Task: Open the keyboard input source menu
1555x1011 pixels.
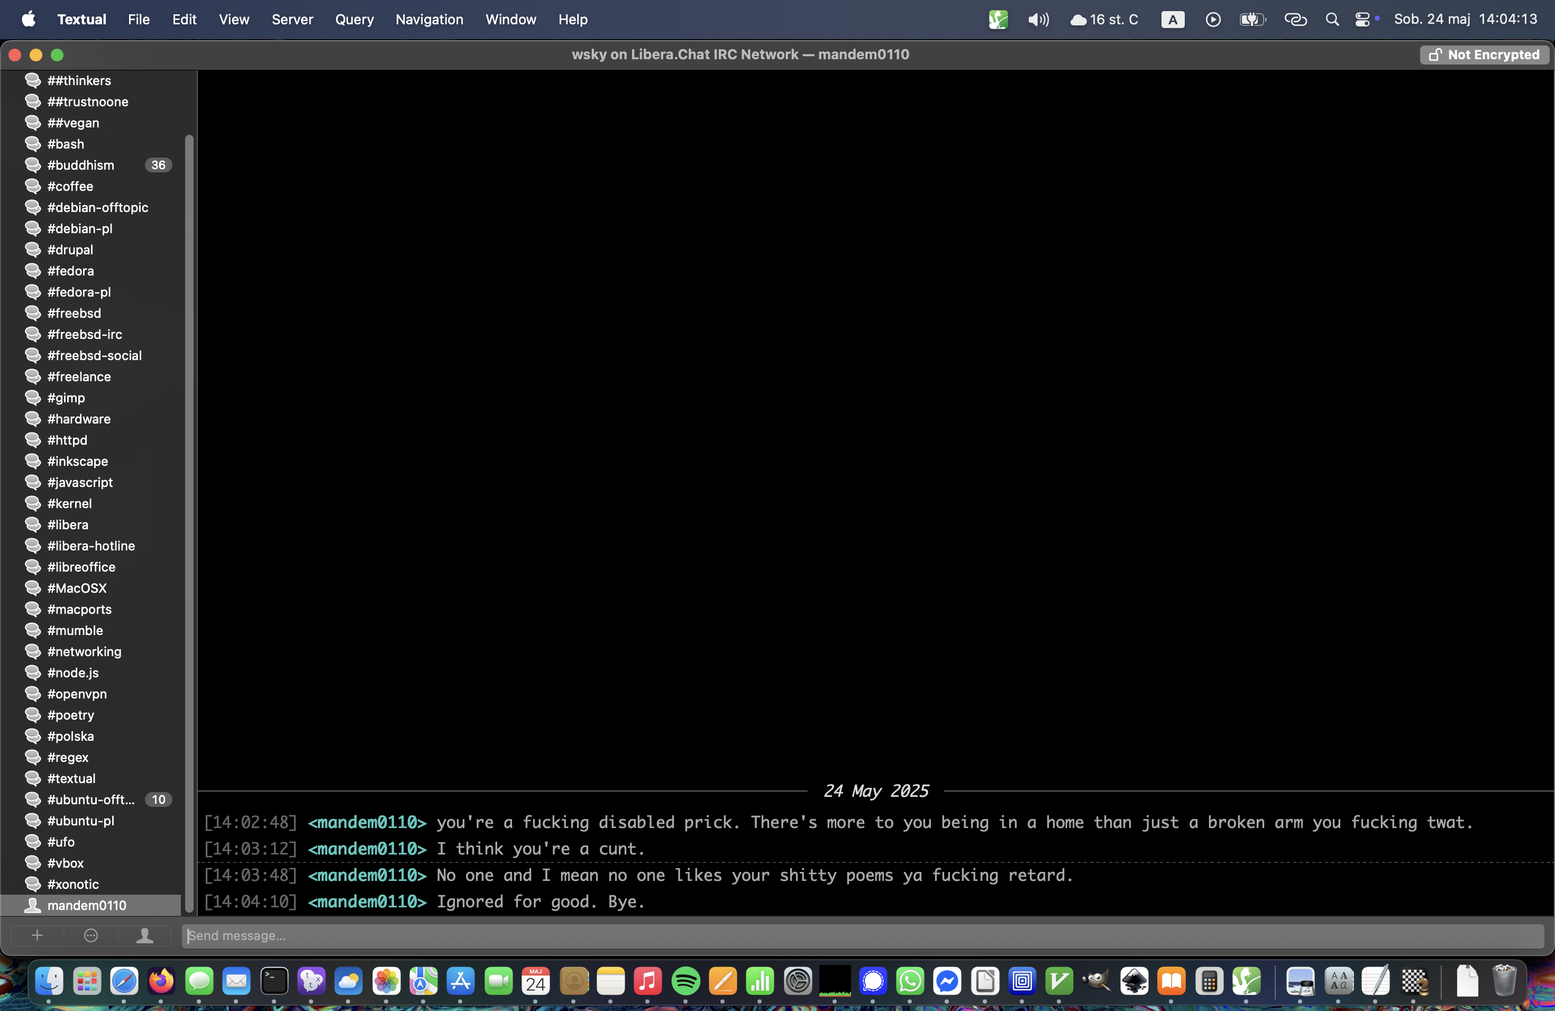Action: click(1172, 20)
